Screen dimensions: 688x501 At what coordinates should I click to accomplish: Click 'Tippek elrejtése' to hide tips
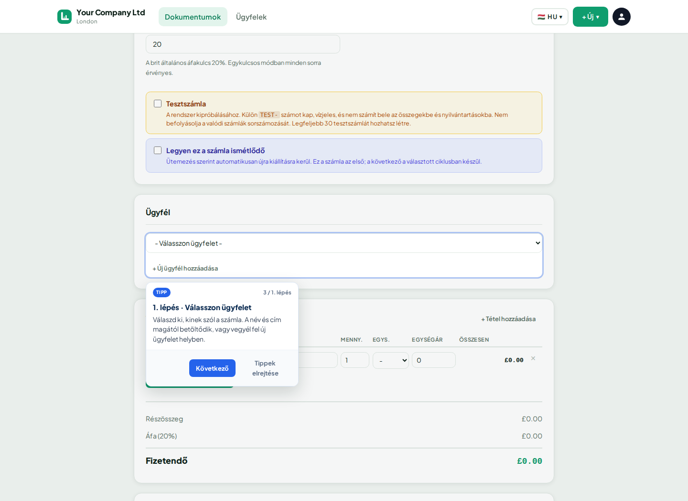pos(265,368)
